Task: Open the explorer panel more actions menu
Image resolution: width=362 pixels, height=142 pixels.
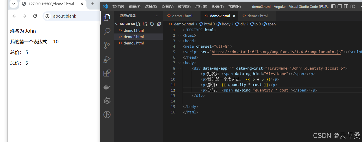Action: [156, 16]
